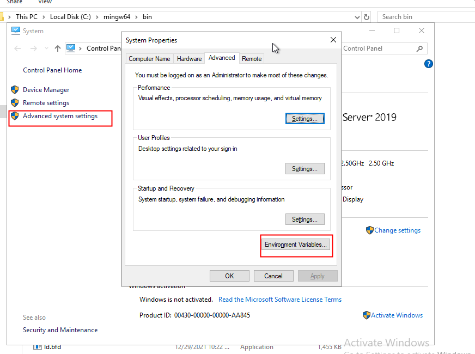Click the shield icon on Activate Windows

coord(367,315)
